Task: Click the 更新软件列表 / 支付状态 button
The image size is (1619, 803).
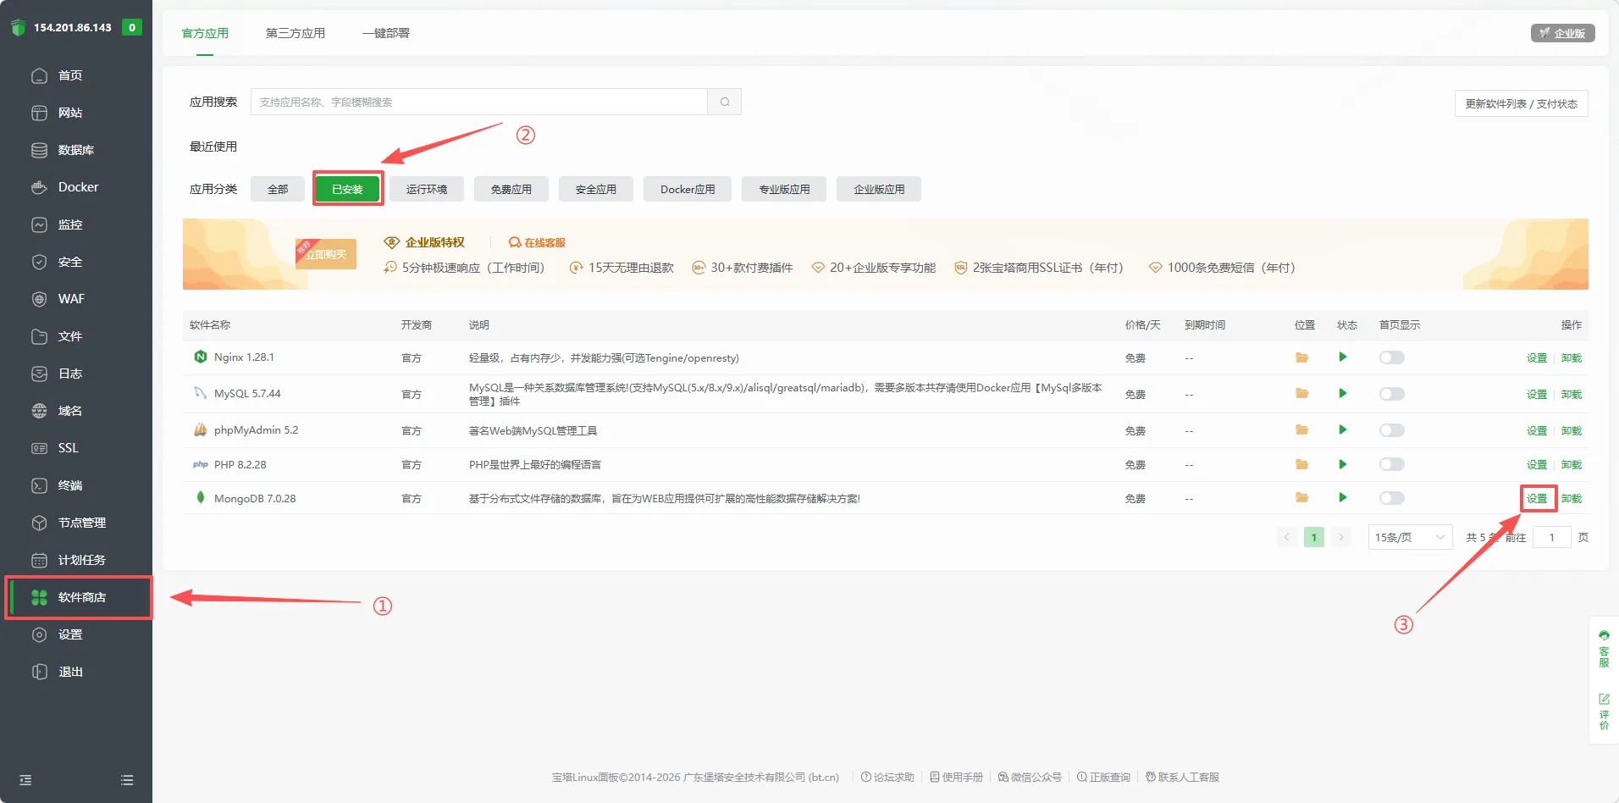Action: [x=1521, y=103]
